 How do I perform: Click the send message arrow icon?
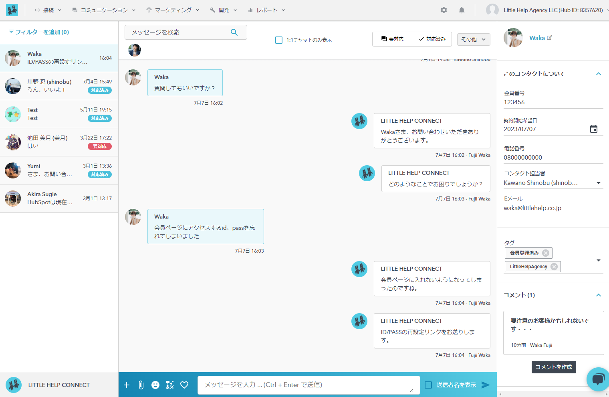click(x=485, y=385)
